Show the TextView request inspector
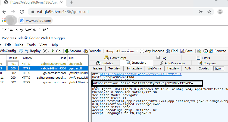228x122 pixels. [114, 68]
